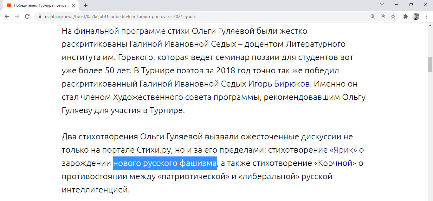The height and width of the screenshot is (201, 433).
Task: Open the «Ярик» poem link
Action: coord(343,150)
